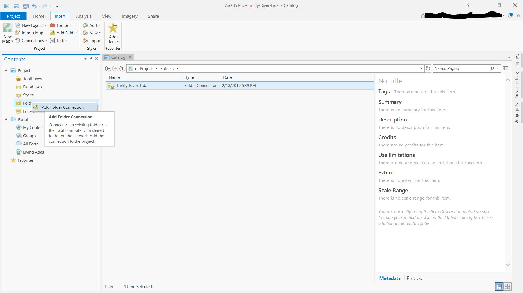Collapse the Project tree node
Screen dimensions: 523x293
tap(6, 70)
